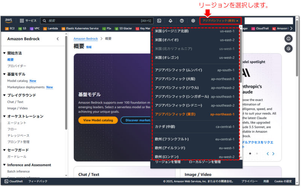Viewport: 301px width, 187px height.
Task: Open the notifications bell icon
Action: click(170, 21)
